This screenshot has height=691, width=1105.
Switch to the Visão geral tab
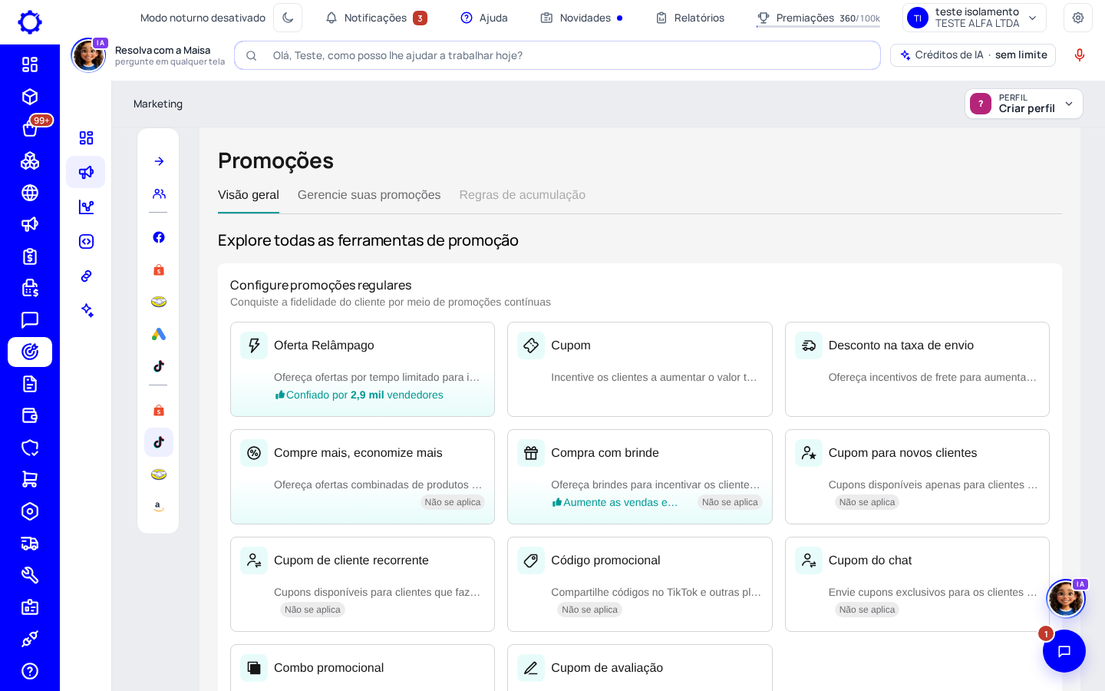click(249, 195)
